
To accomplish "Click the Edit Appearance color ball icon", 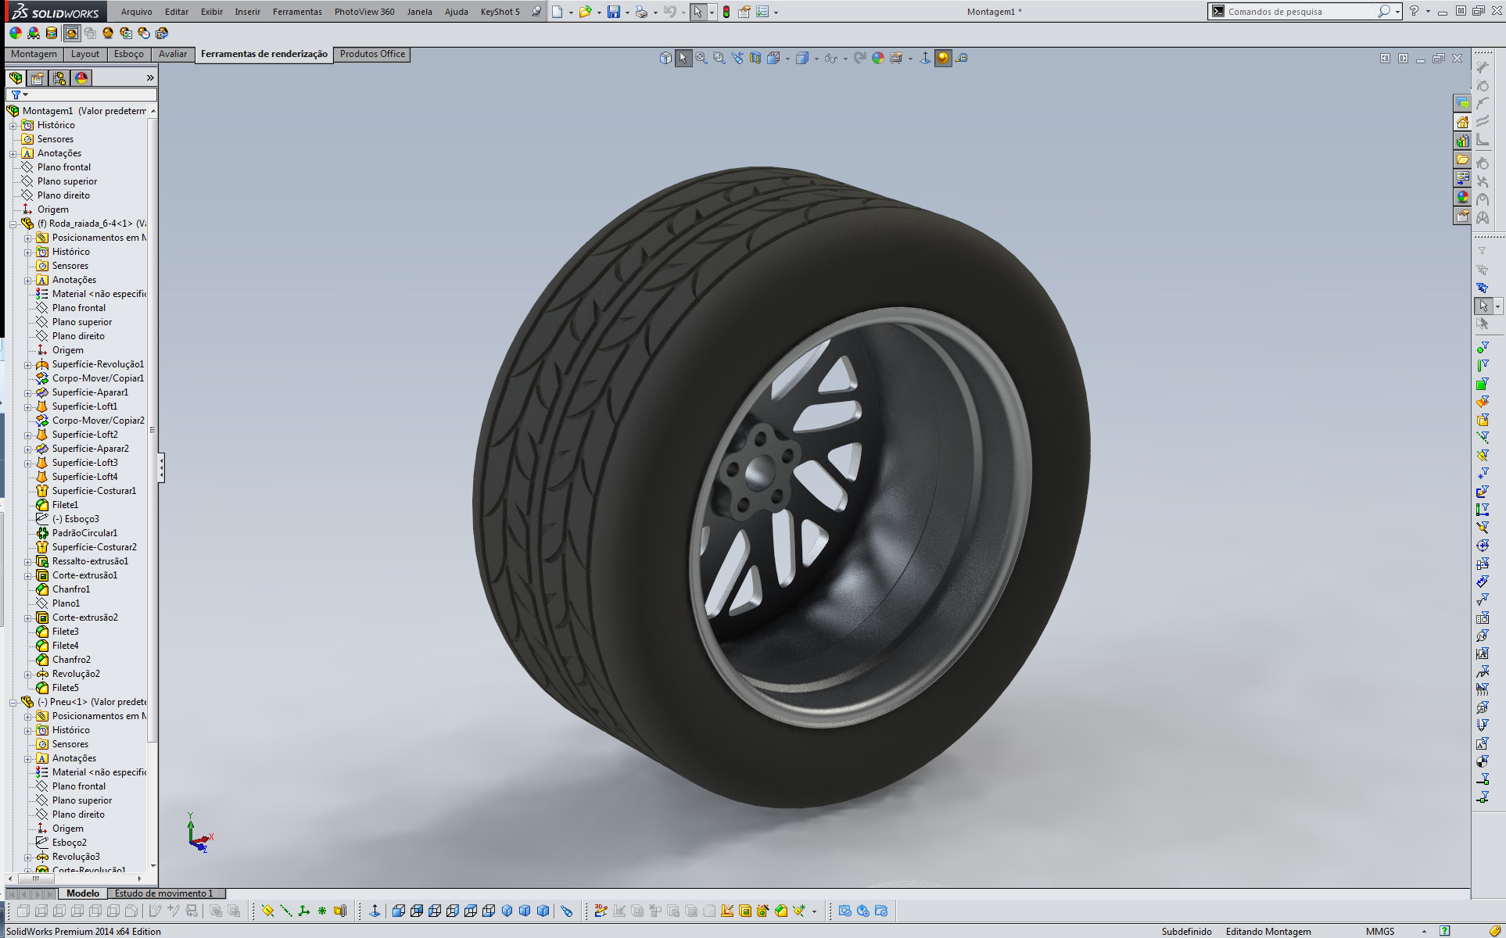I will (15, 33).
